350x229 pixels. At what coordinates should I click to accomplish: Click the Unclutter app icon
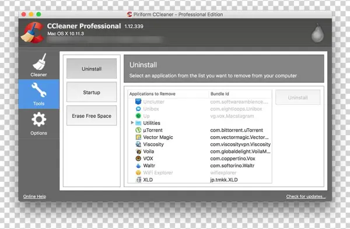point(138,101)
